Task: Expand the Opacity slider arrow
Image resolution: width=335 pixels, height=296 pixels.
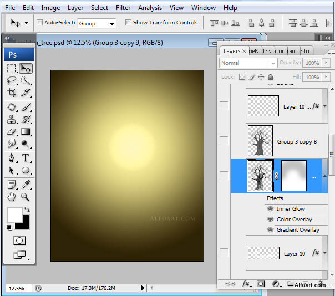Action: point(326,63)
